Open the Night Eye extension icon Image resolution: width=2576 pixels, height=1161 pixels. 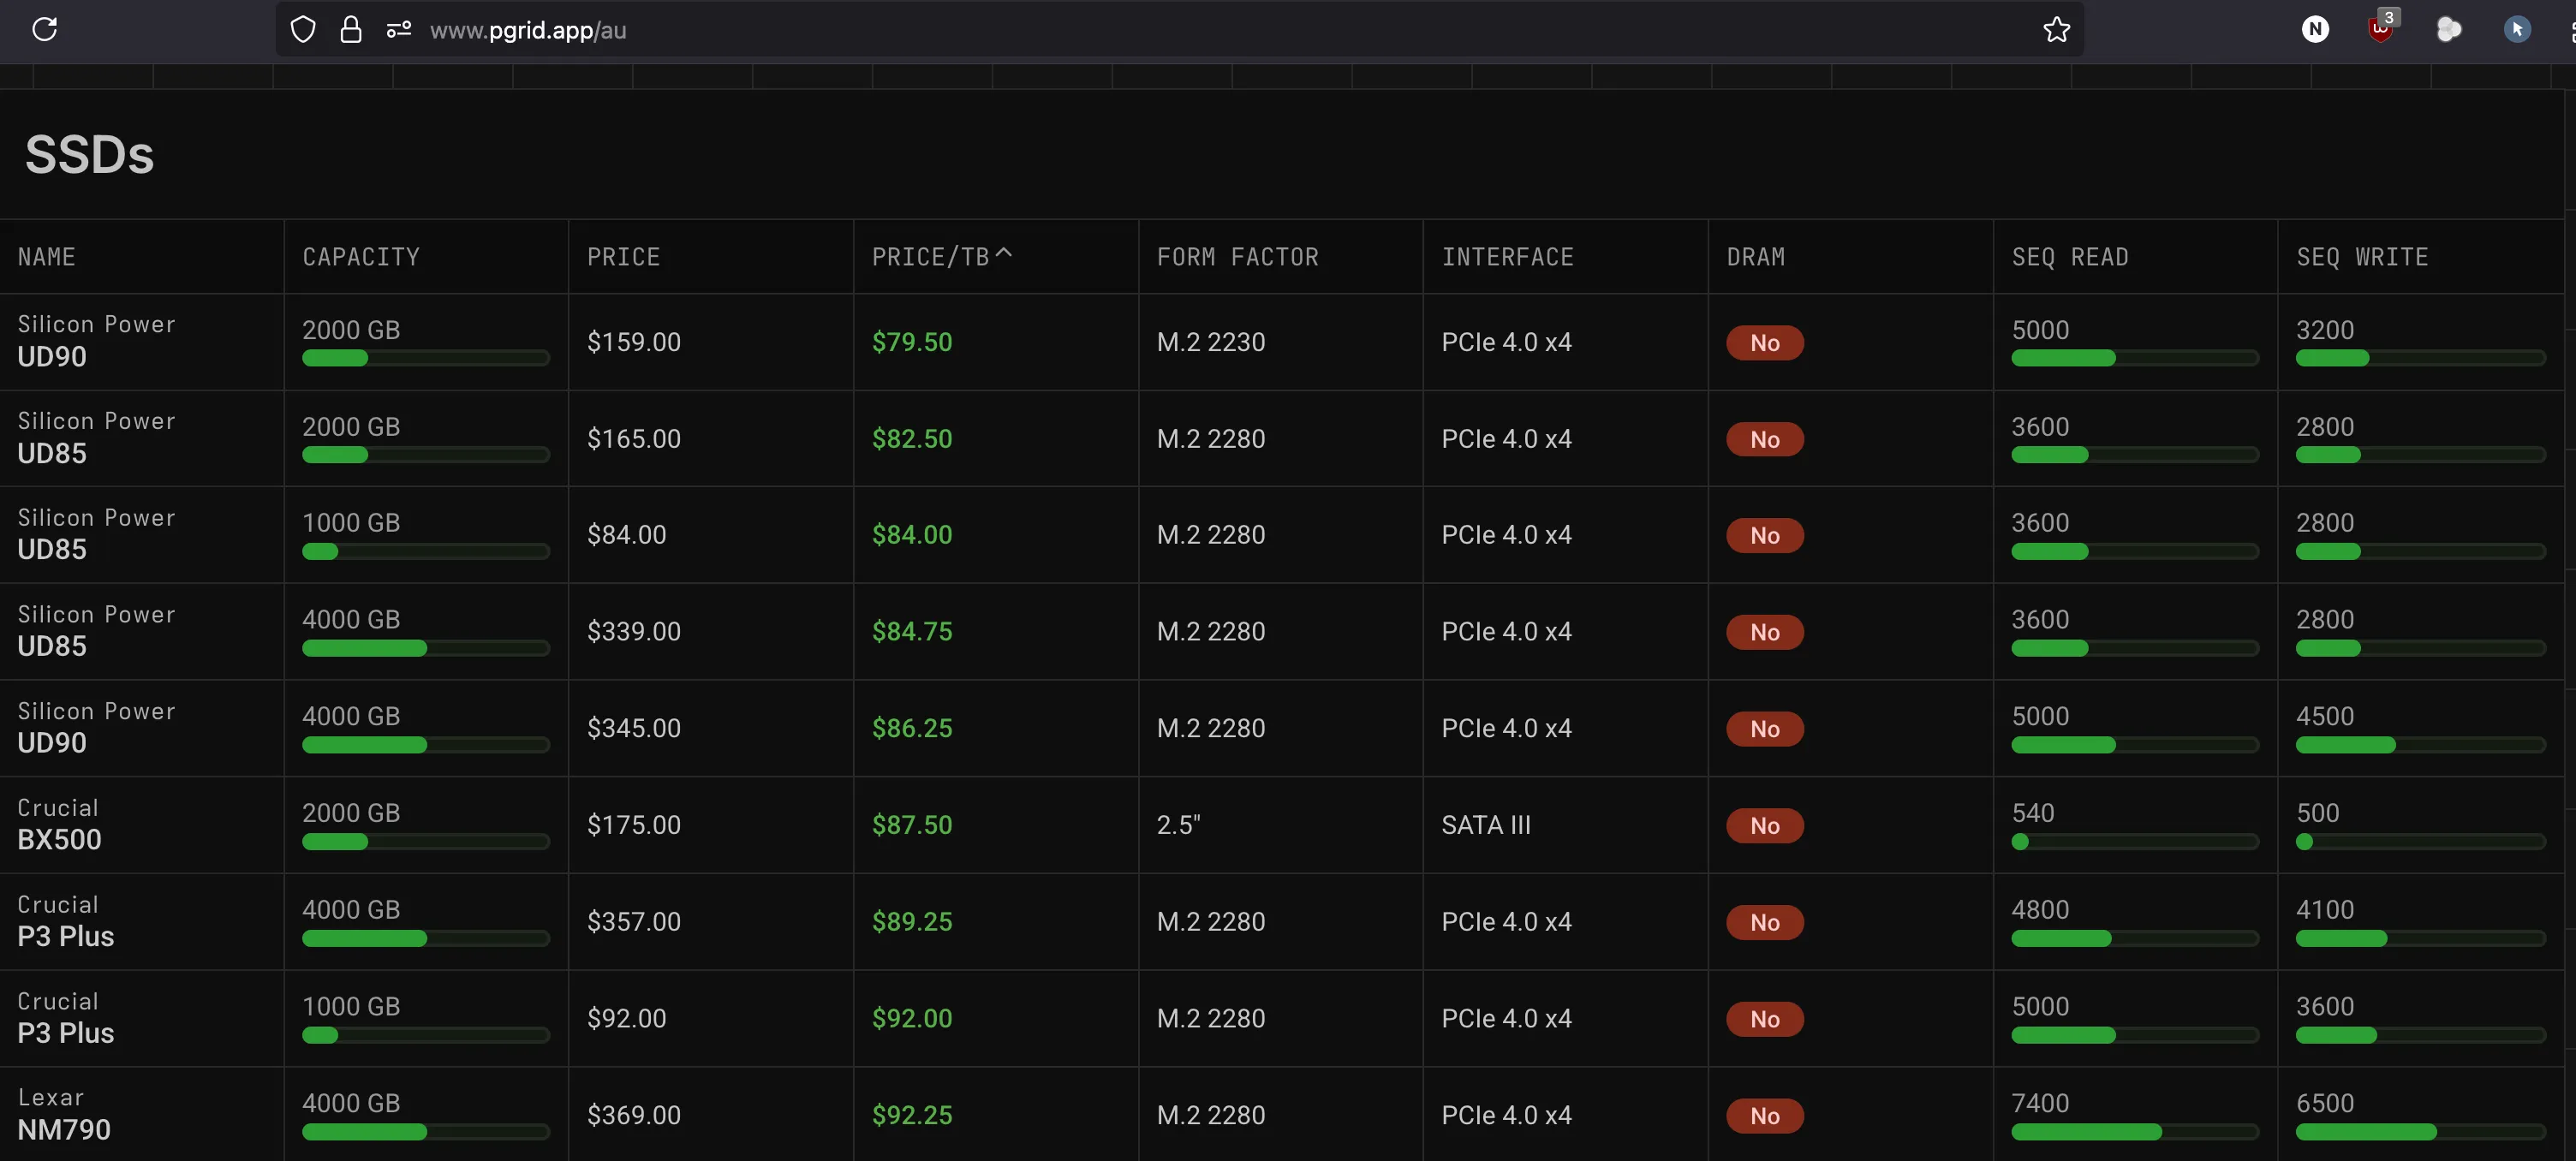point(2314,29)
